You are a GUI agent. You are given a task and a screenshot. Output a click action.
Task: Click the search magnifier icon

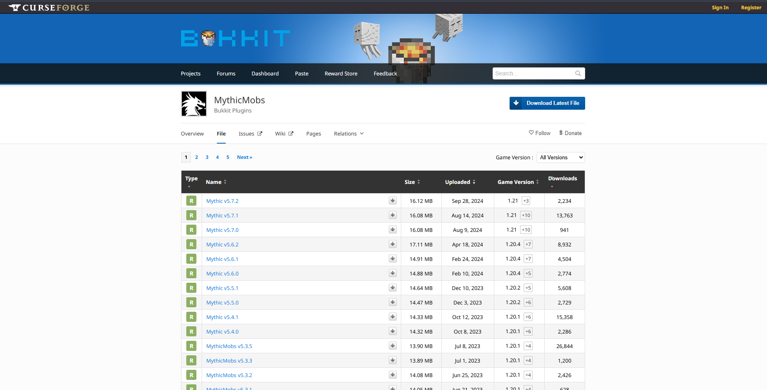coord(578,73)
